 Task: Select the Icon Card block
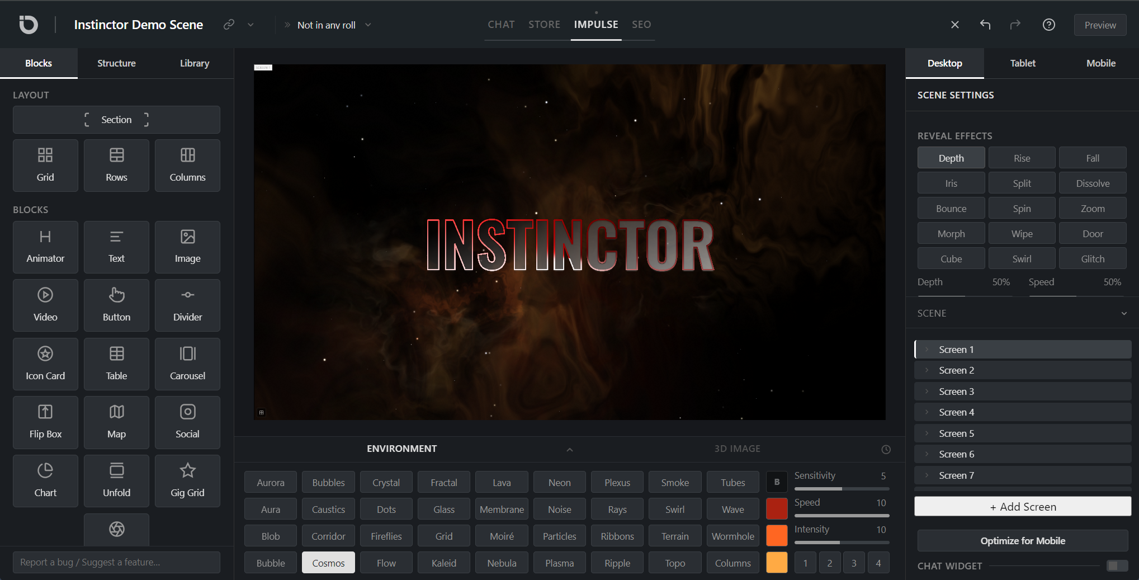(45, 364)
